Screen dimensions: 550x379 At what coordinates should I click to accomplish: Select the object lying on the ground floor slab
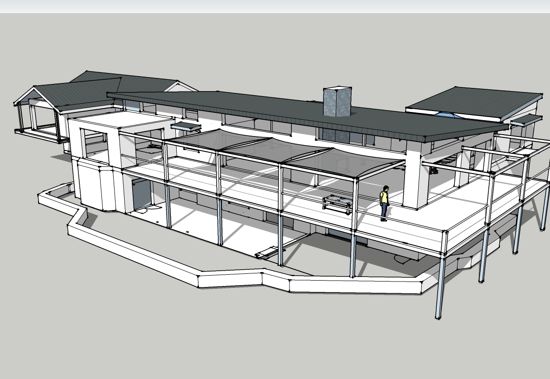pyautogui.click(x=266, y=253)
